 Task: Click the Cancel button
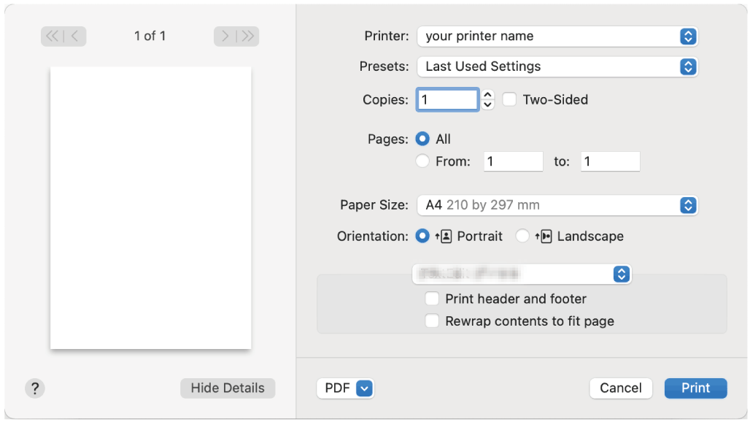(621, 388)
